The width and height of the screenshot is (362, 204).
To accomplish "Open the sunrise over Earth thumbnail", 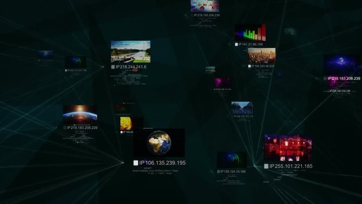I will click(x=80, y=114).
